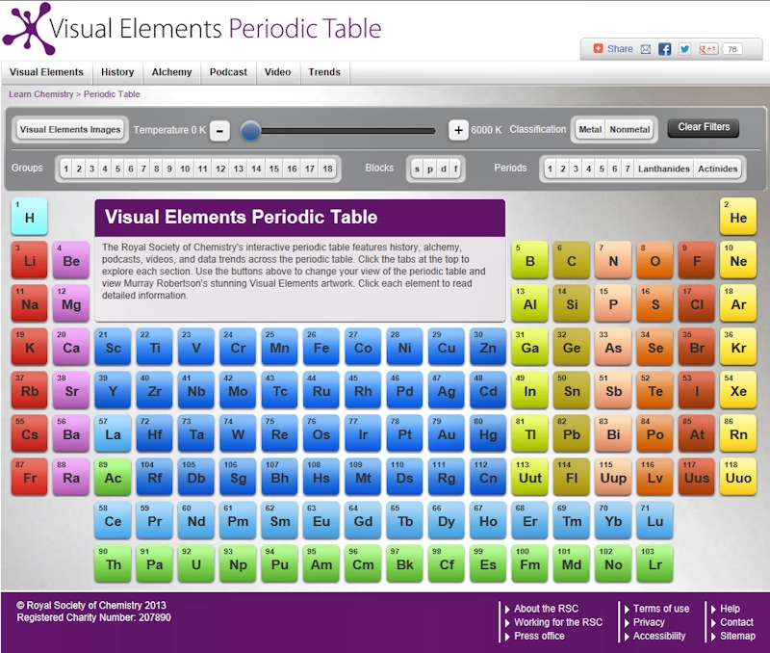Click the share count box showing 76
This screenshot has width=770, height=653.
tap(731, 49)
